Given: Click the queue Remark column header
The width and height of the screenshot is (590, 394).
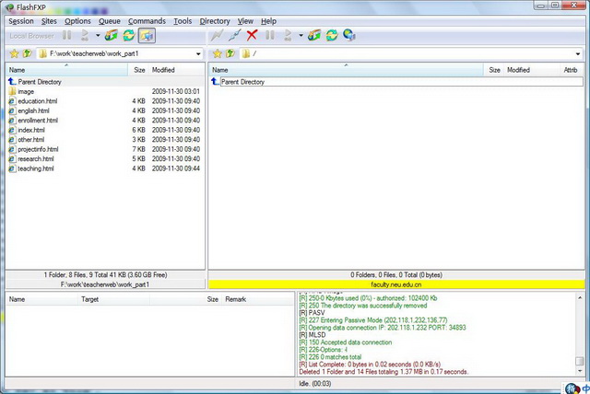Looking at the screenshot, I should 258,299.
